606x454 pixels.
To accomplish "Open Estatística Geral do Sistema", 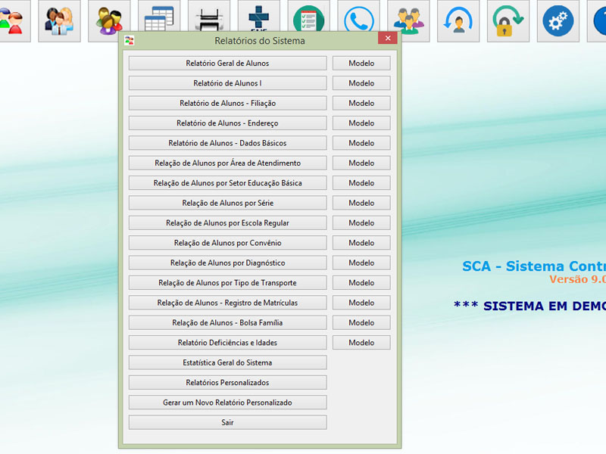I will [x=227, y=362].
